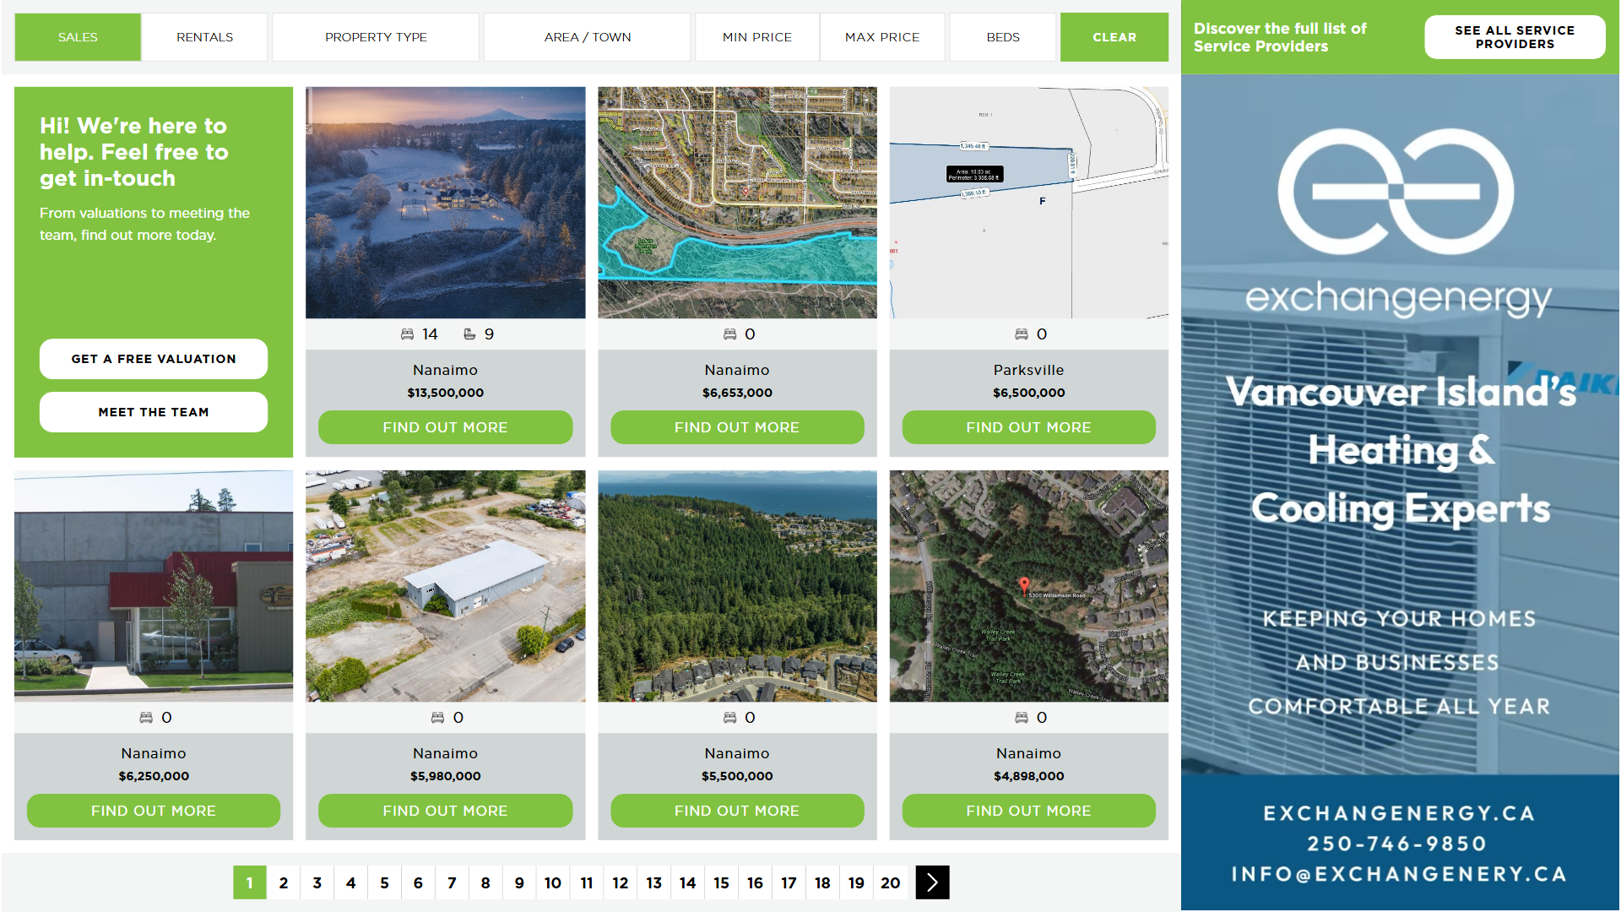
Task: Expand the Area / Town filter
Action: point(587,37)
